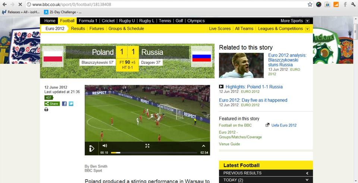358x183 pixels.
Task: Bookmark page with the star icon
Action: point(310,4)
